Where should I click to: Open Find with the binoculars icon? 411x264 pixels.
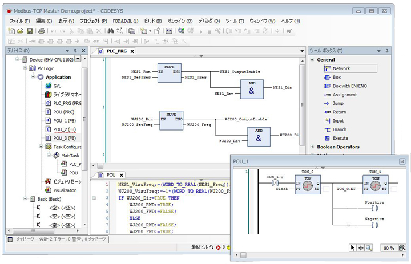click(111, 31)
